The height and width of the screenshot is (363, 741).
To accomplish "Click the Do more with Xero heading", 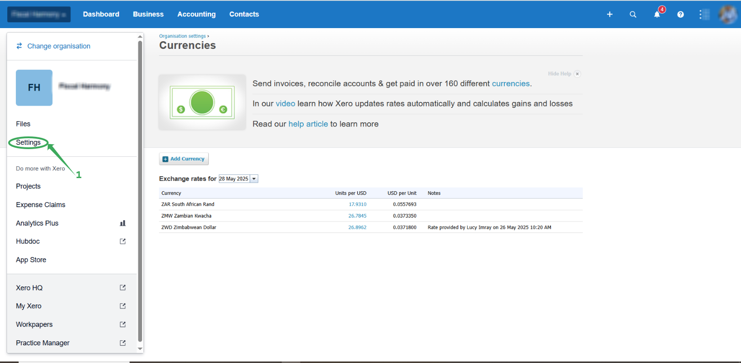I will pyautogui.click(x=40, y=169).
